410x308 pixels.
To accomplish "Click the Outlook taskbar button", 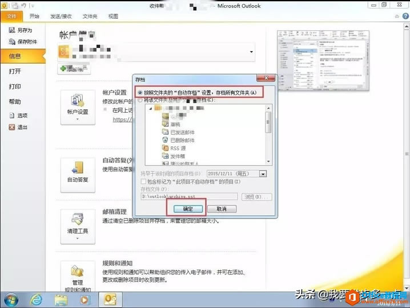I will (x=110, y=299).
